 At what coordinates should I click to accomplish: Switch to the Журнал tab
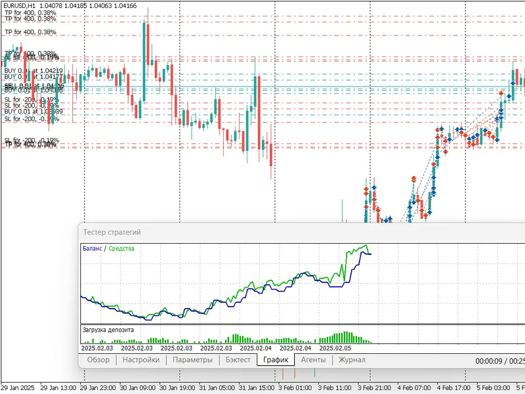(x=352, y=360)
